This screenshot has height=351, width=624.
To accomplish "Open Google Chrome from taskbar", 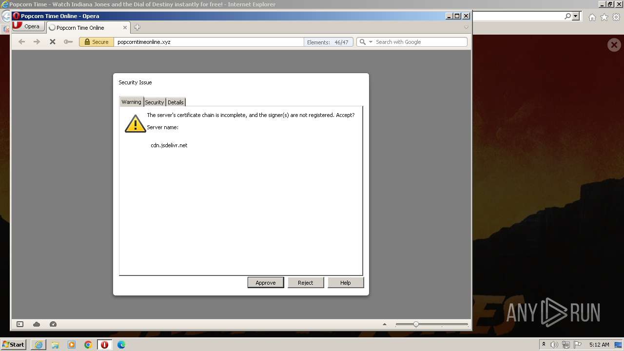I will pos(88,345).
